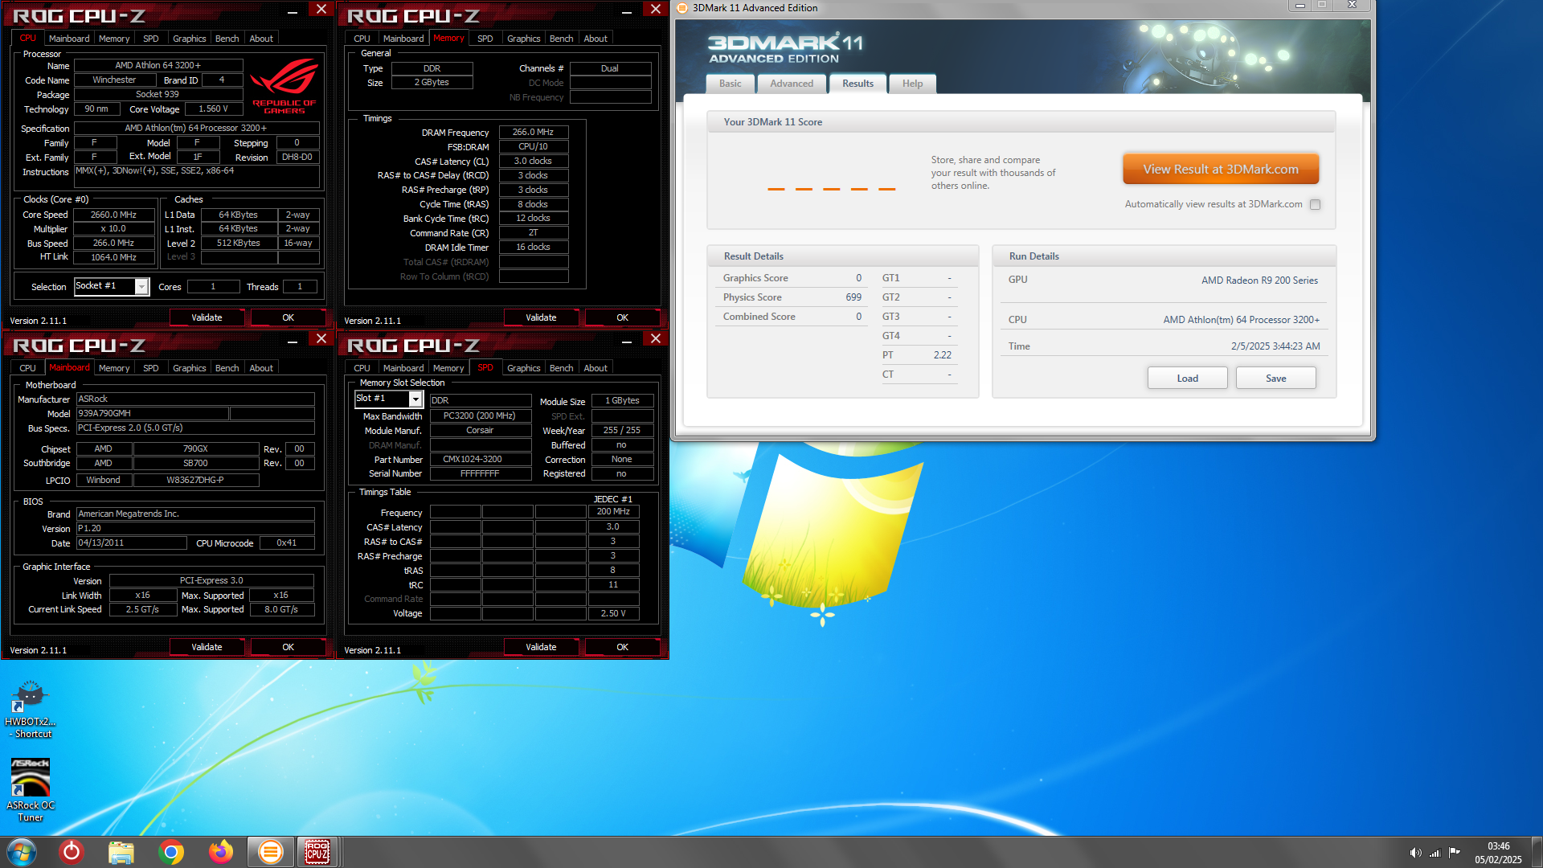Close the CPU-Z SPD window
1543x868 pixels.
[x=656, y=338]
